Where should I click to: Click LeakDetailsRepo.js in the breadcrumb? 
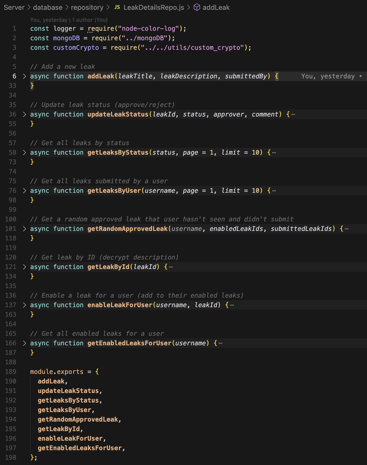154,7
